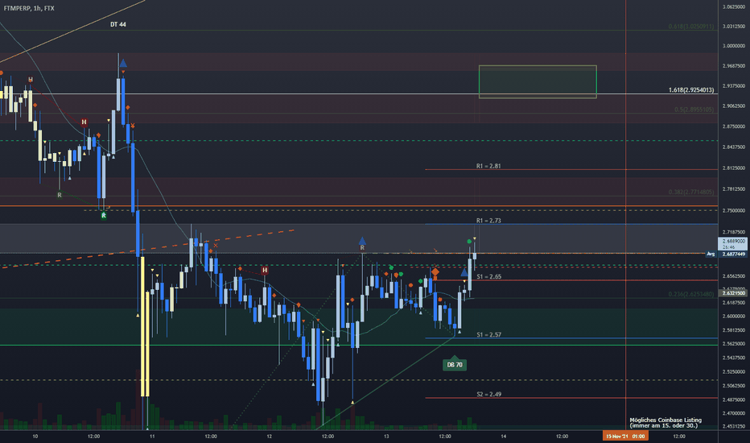Select the green outlined target rectangle
The width and height of the screenshot is (750, 443).
click(538, 82)
